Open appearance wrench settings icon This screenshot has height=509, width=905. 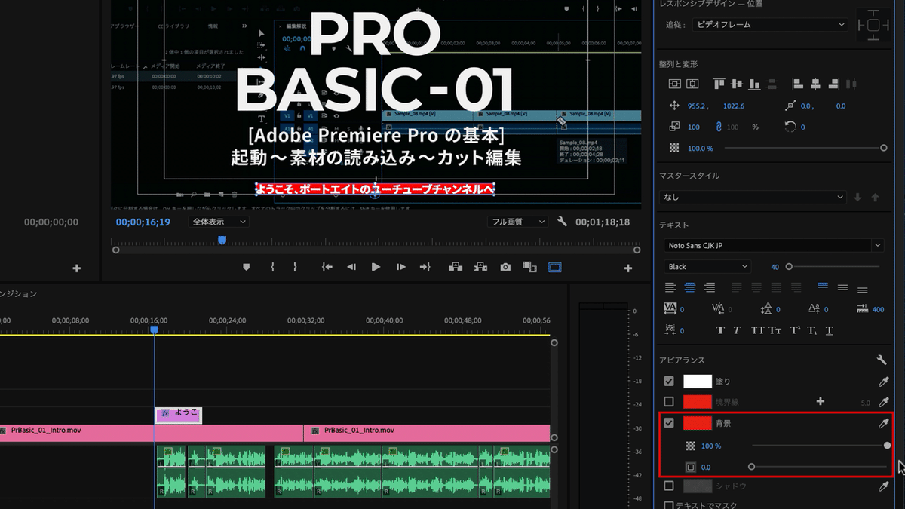pyautogui.click(x=882, y=360)
